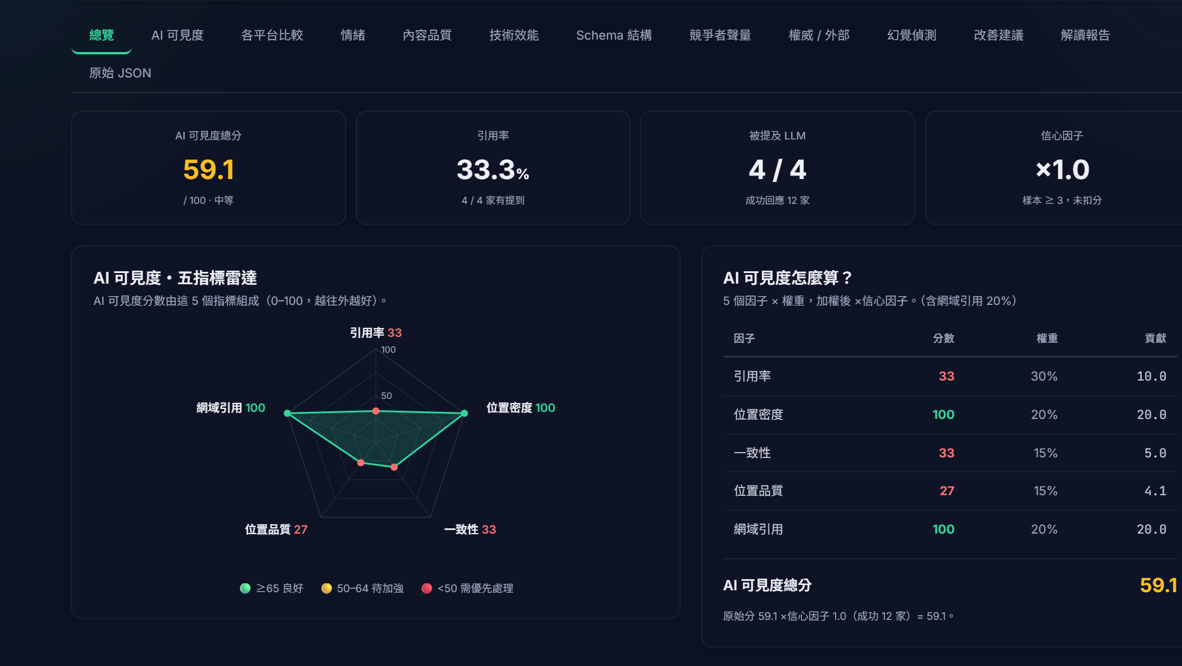Select the 位置品質 table row label
Viewport: 1182px width, 666px height.
click(x=758, y=491)
